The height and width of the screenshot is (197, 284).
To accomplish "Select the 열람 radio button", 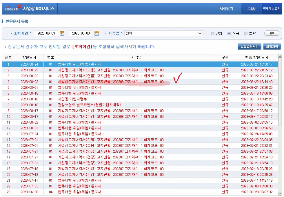I will pos(246,34).
